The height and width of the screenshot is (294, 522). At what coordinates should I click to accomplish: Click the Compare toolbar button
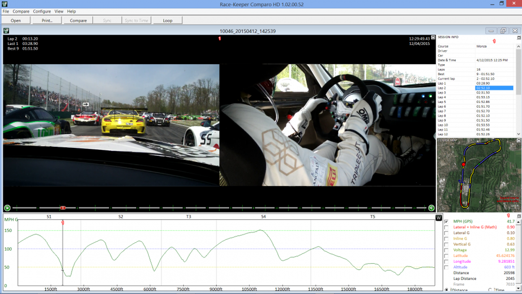tap(78, 20)
